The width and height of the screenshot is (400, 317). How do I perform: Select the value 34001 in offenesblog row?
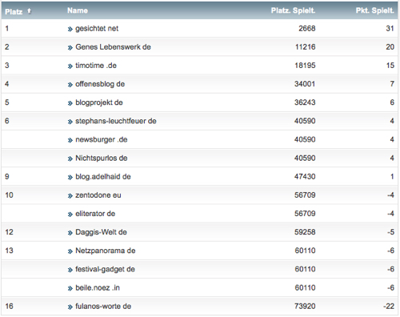click(305, 84)
